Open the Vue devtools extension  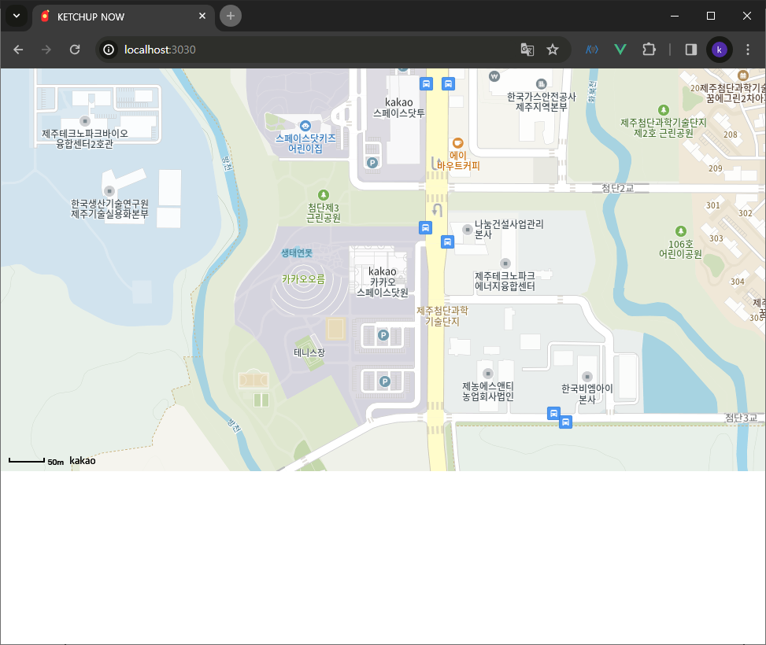(620, 50)
